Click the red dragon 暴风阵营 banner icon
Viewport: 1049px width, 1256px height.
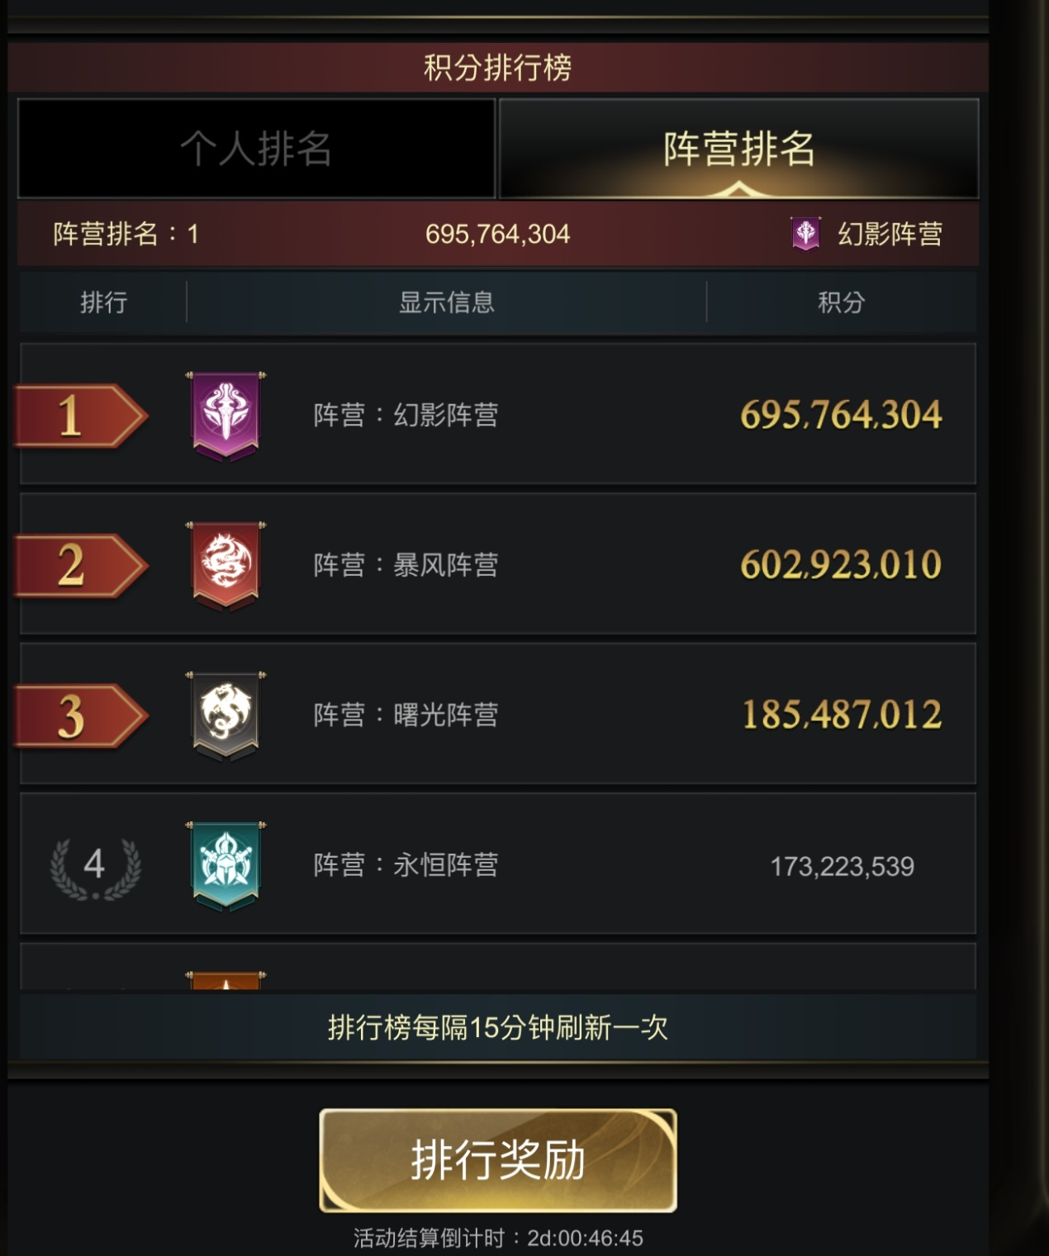coord(225,565)
